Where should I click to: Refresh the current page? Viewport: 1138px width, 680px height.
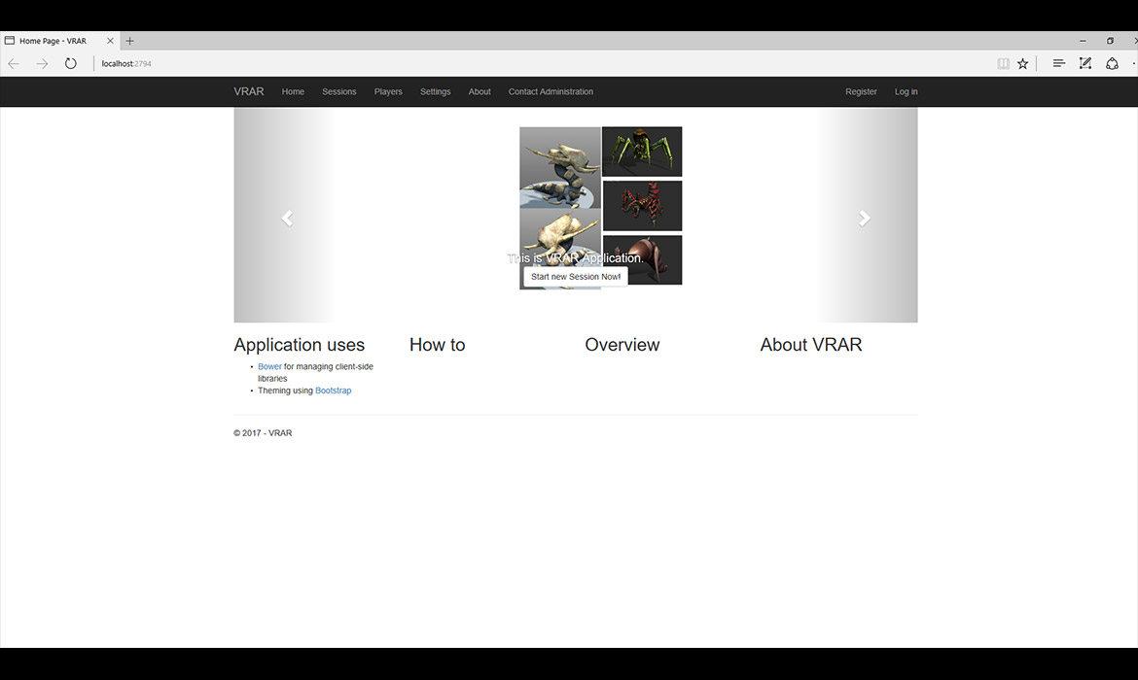(71, 64)
